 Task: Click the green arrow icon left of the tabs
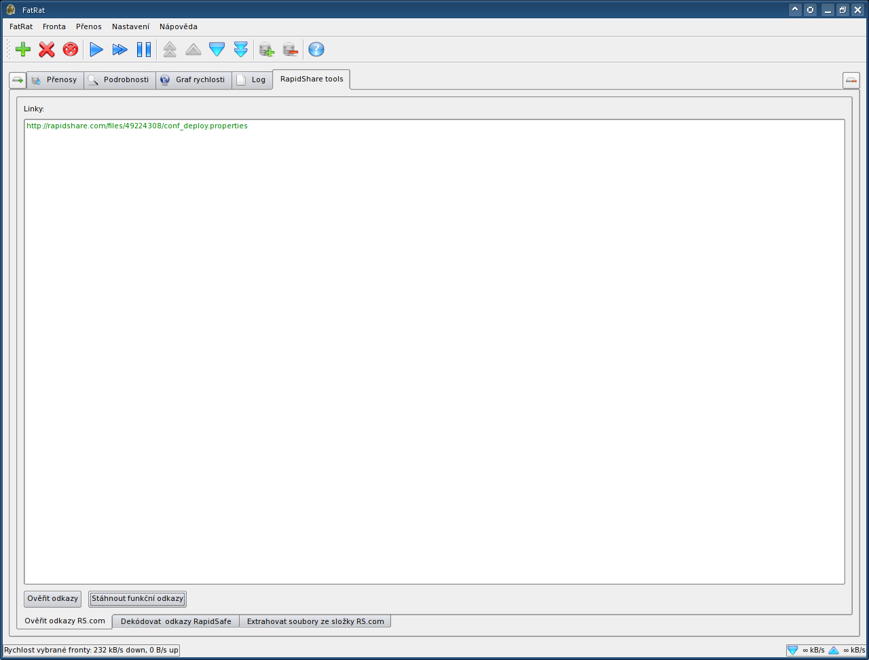point(18,80)
